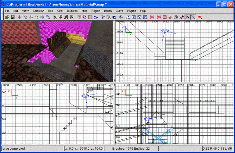Click the camera icon in XY top view
This screenshot has width=235, height=153.
coord(165,31)
